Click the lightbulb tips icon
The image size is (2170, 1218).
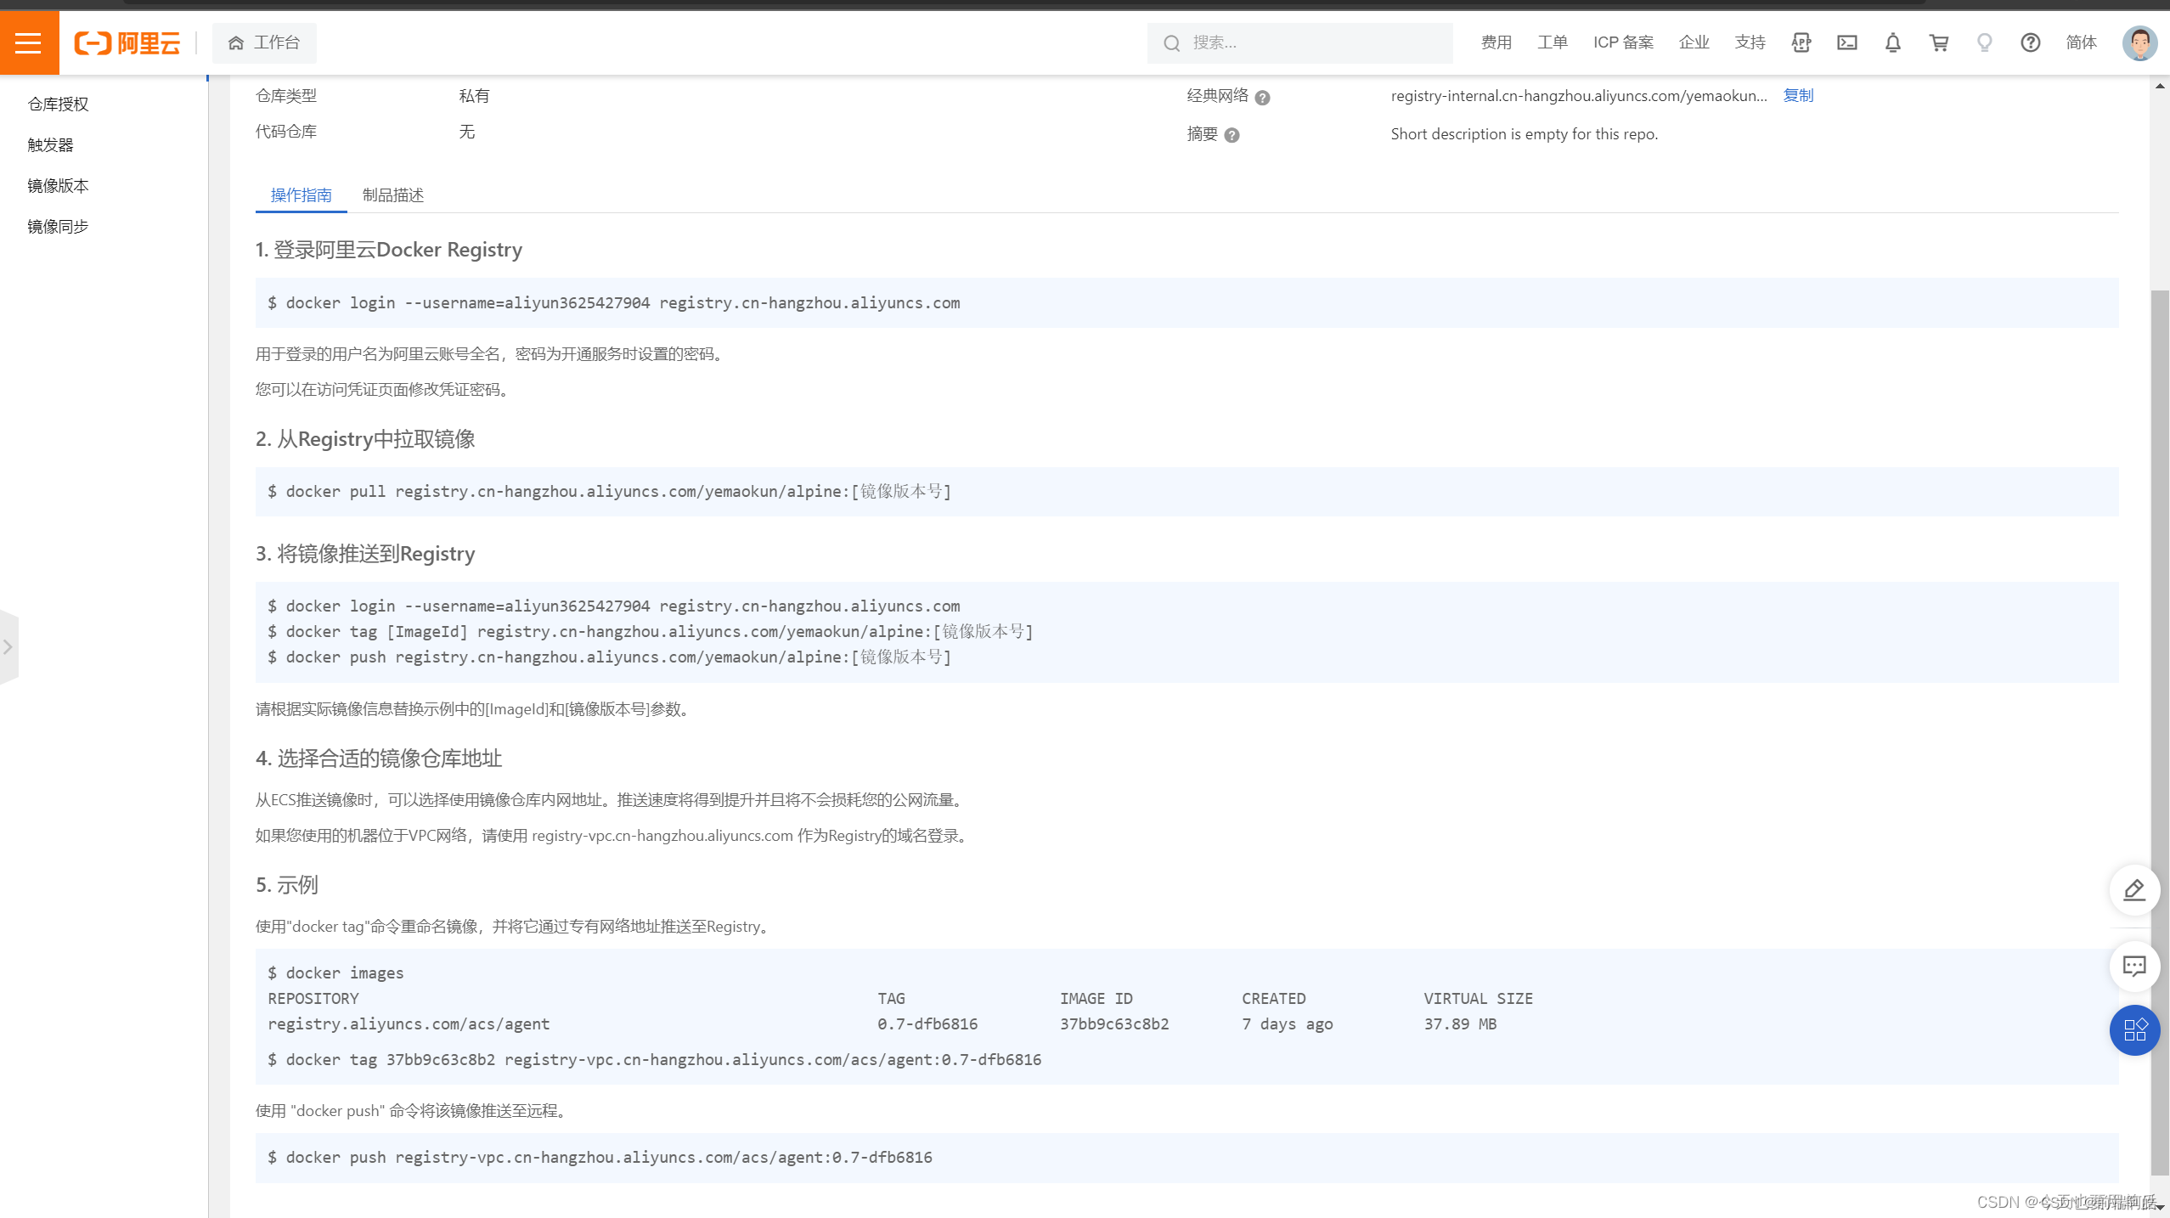[1985, 42]
